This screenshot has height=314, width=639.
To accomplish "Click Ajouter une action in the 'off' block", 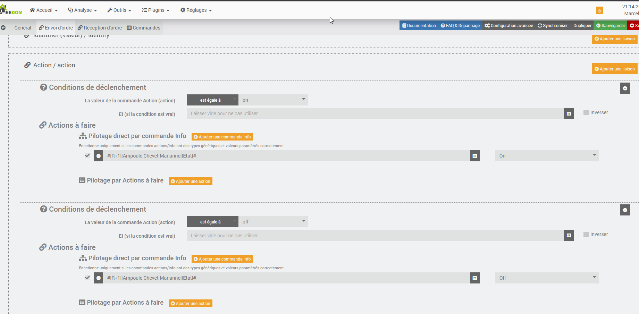I will pyautogui.click(x=191, y=303).
